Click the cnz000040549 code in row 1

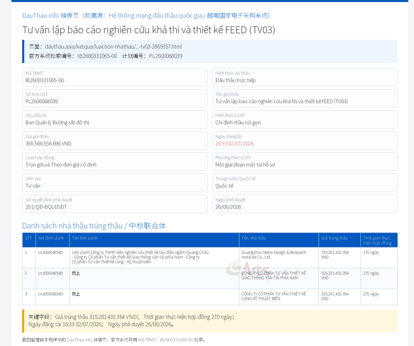point(51,252)
